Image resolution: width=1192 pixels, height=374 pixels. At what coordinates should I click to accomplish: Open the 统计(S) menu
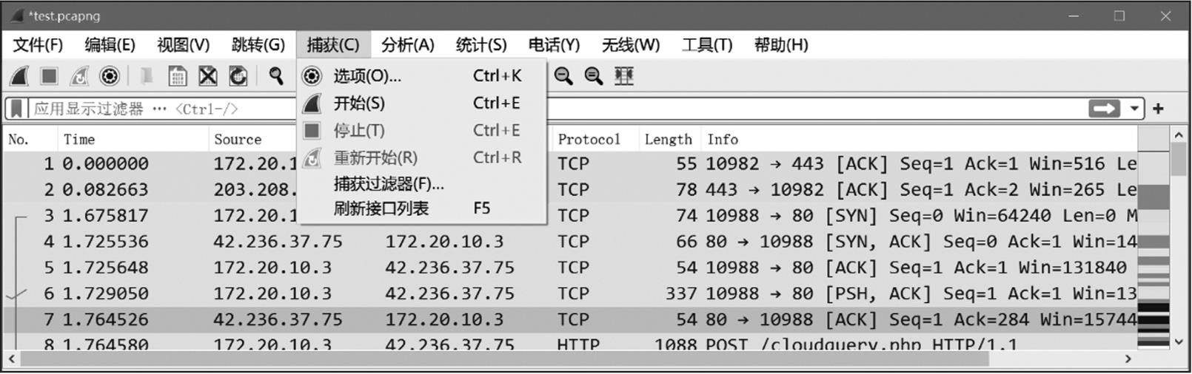[481, 45]
